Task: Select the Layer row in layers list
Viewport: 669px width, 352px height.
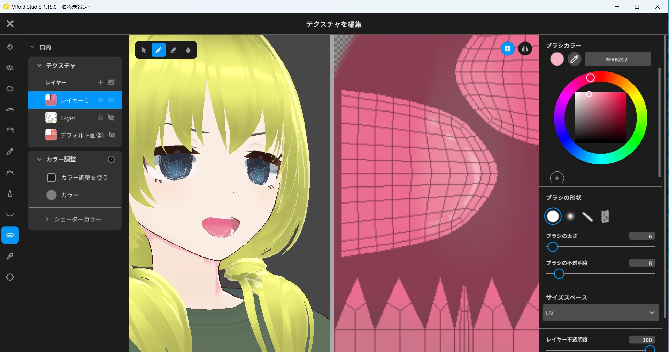Action: tap(75, 117)
